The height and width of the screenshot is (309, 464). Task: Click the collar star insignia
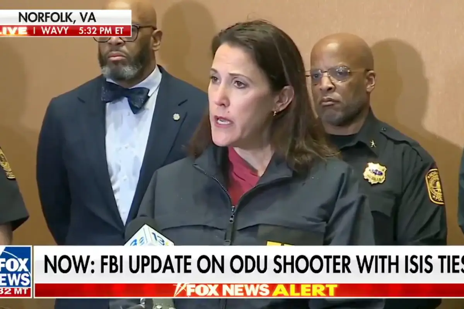374,144
